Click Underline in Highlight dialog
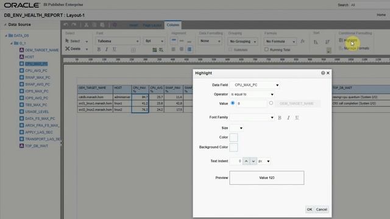This screenshot has width=390, height=219. 297,117
